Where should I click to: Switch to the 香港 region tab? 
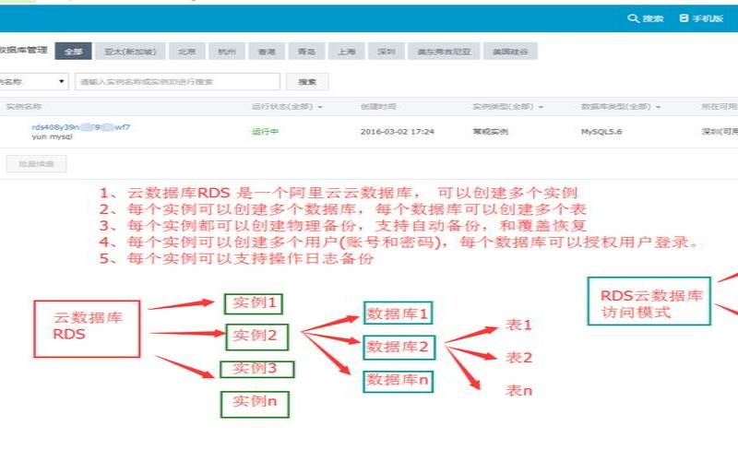pos(267,52)
